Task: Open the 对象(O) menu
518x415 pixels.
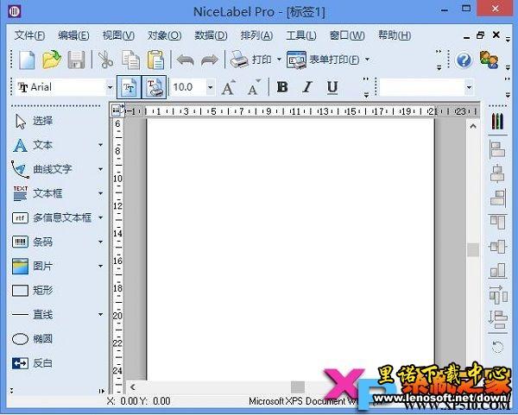Action: [164, 35]
